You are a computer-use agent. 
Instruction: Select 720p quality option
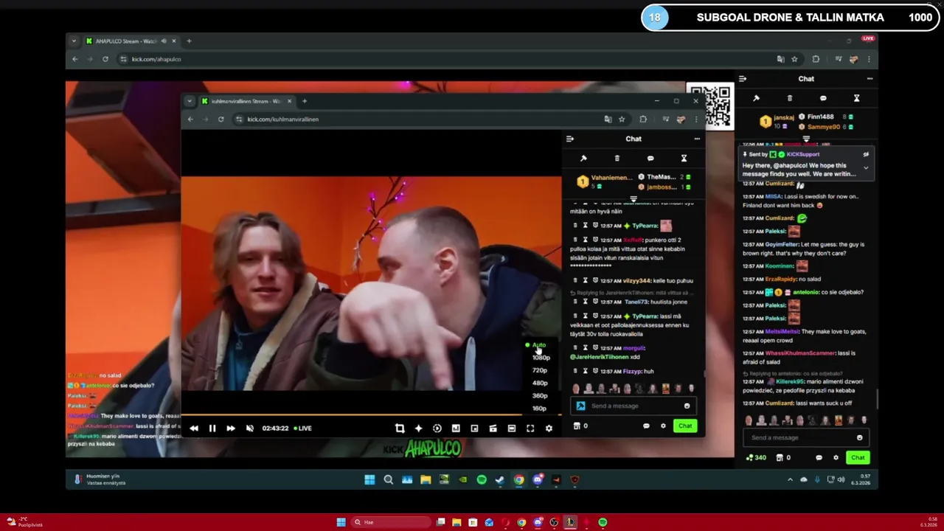[541, 370]
